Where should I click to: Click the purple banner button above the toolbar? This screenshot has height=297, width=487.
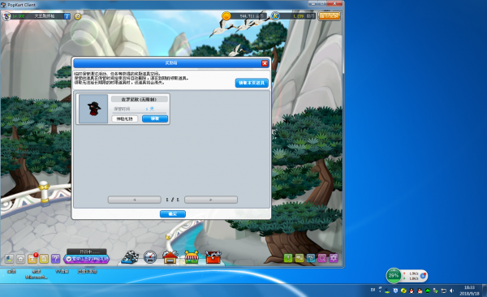click(87, 259)
